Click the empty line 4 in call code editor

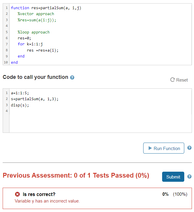[x=100, y=111]
